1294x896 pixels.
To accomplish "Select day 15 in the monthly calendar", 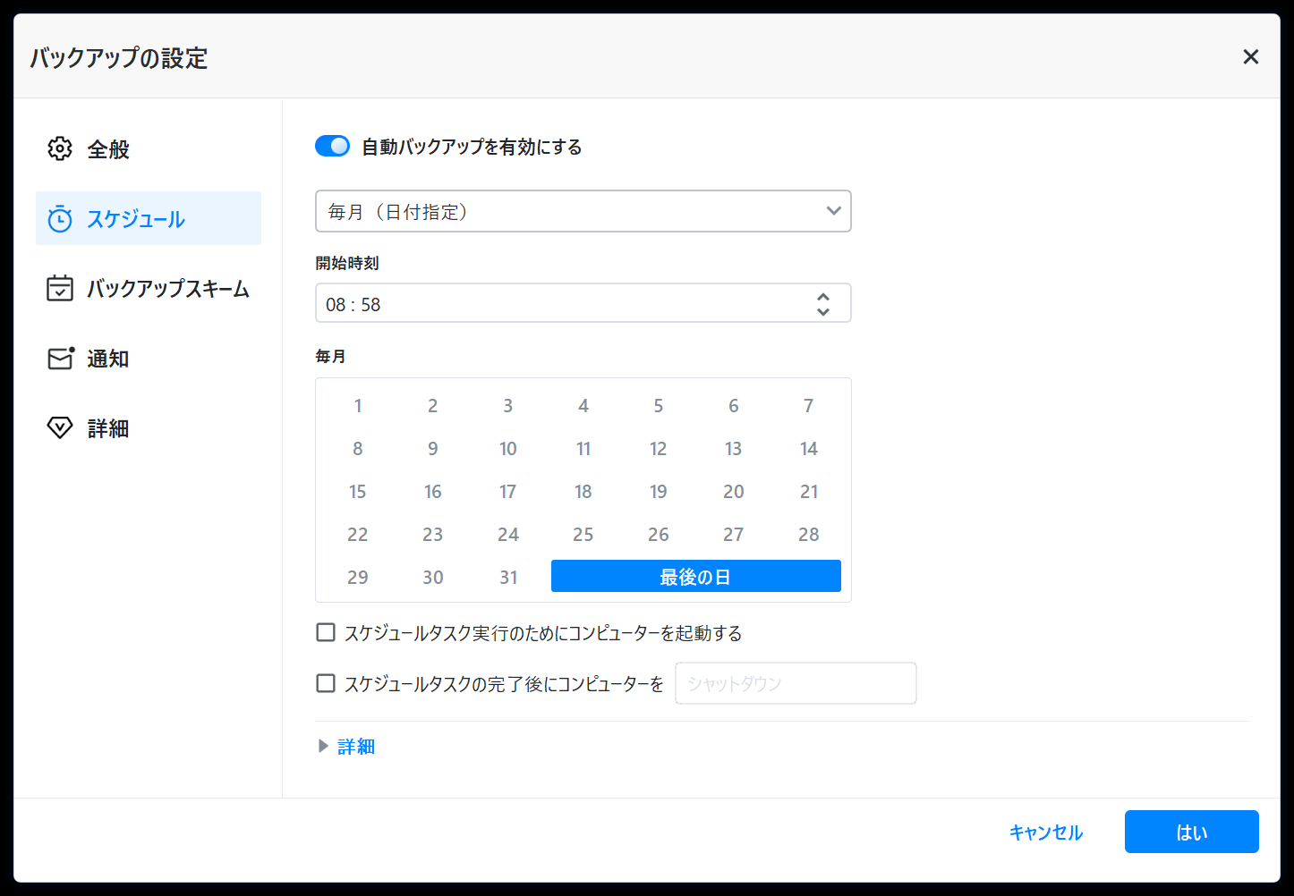I will point(357,492).
